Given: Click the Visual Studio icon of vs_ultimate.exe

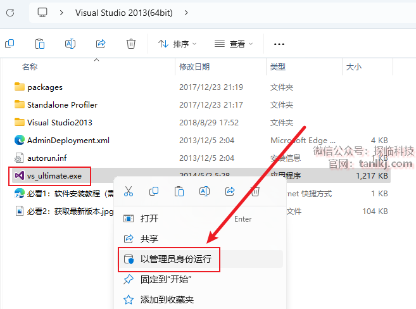Looking at the screenshot, I should pyautogui.click(x=20, y=175).
